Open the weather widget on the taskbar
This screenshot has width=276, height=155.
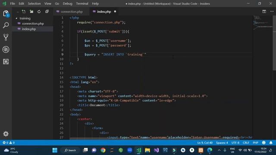point(11,150)
